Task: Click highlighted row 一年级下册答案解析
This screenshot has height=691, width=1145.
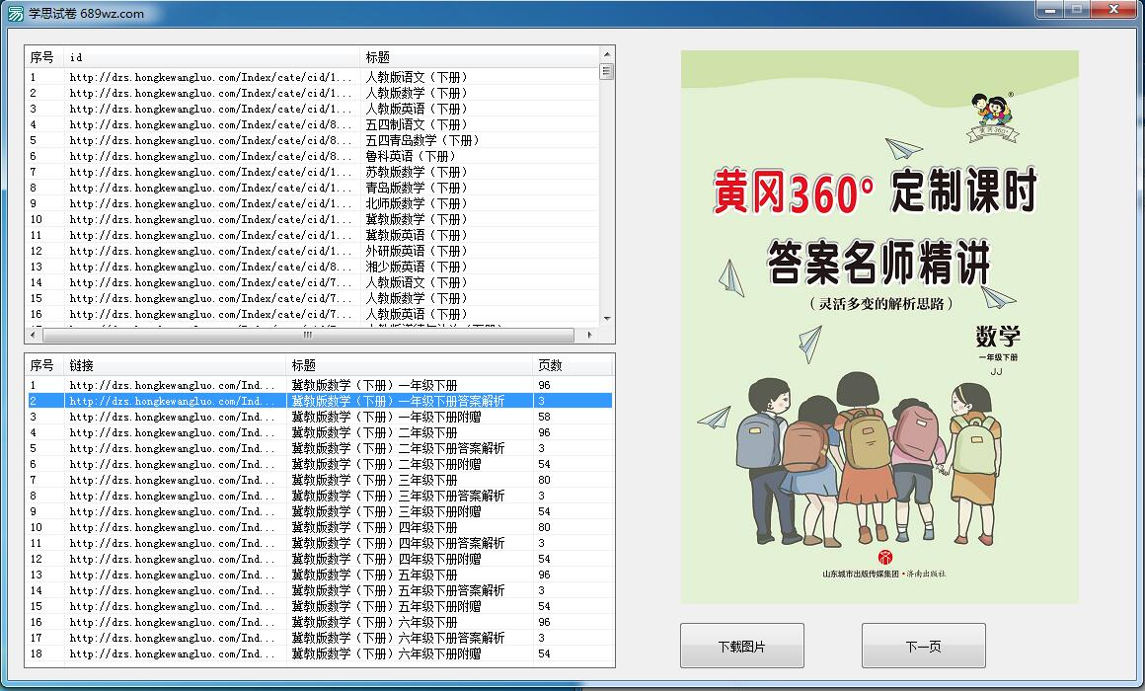Action: coord(320,401)
